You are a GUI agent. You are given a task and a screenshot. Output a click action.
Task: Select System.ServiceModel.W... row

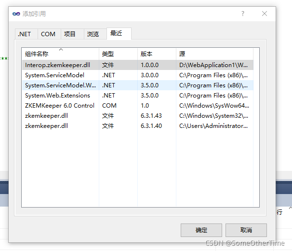click(x=138, y=85)
